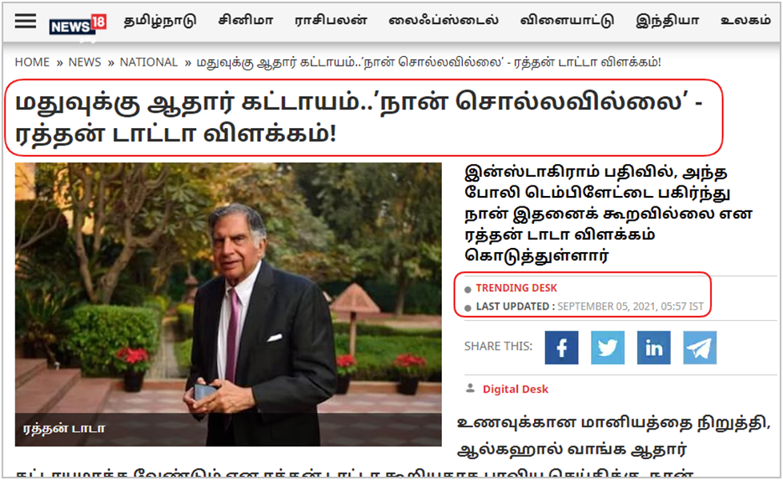The height and width of the screenshot is (480, 783).
Task: Go to the ராசிபலன் section
Action: point(331,21)
